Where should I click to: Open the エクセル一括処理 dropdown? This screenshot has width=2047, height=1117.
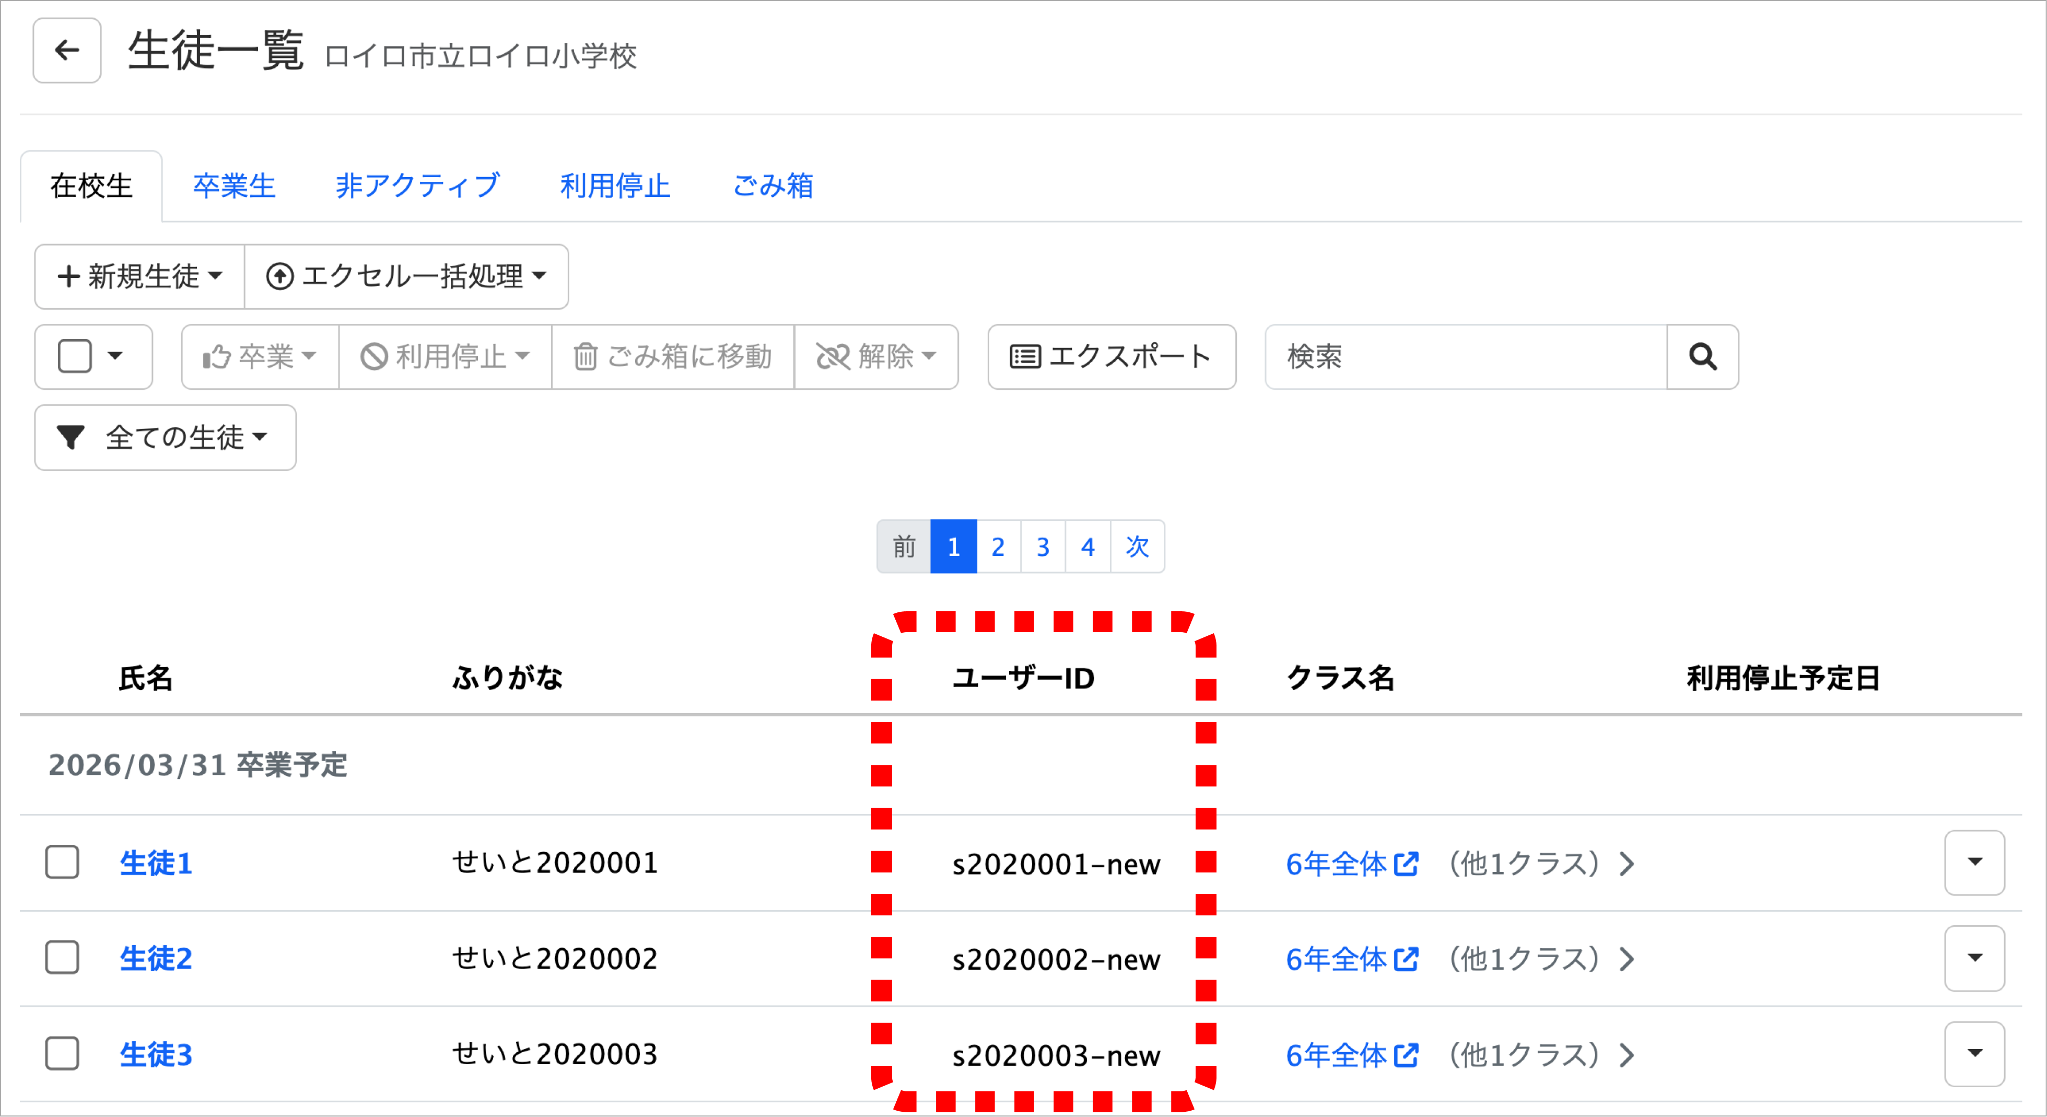406,277
